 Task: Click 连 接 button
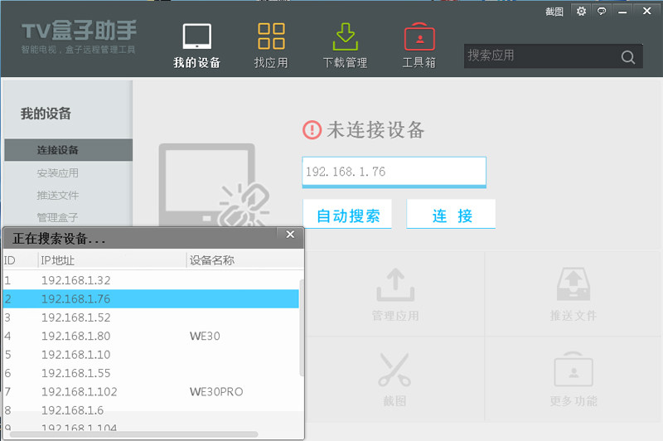coord(452,216)
